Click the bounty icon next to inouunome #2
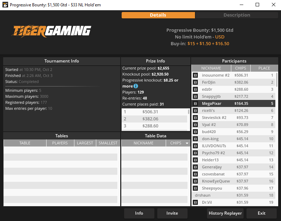Viewport: 281px width, 221px height. (x=195, y=75)
